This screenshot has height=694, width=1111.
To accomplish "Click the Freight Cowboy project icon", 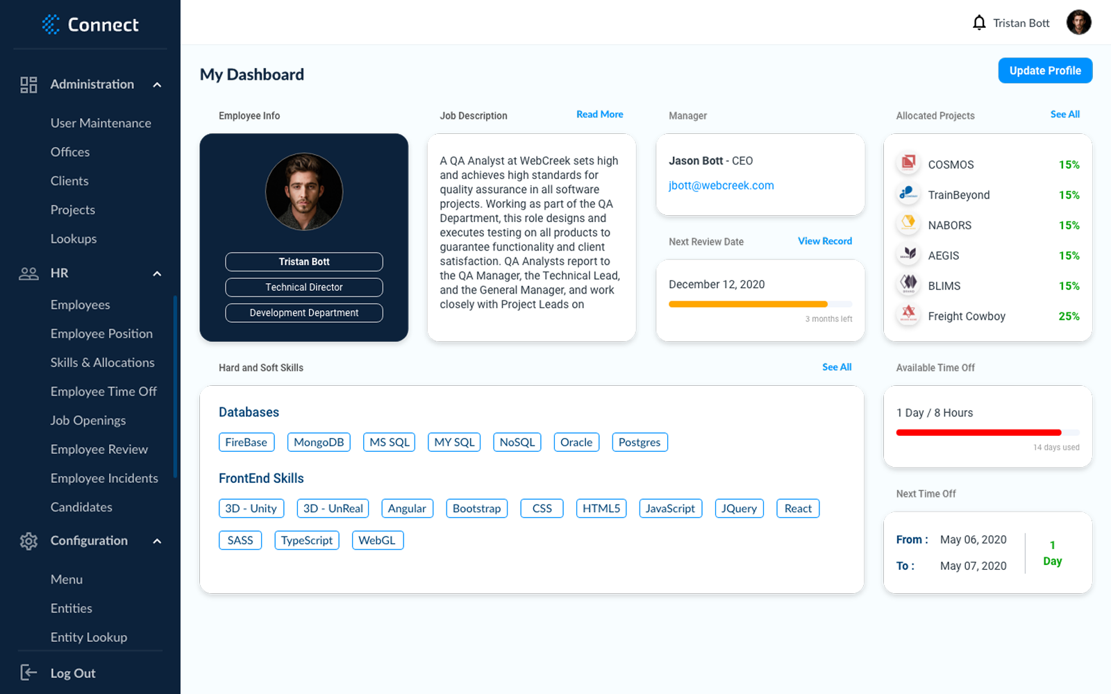I will tap(908, 314).
